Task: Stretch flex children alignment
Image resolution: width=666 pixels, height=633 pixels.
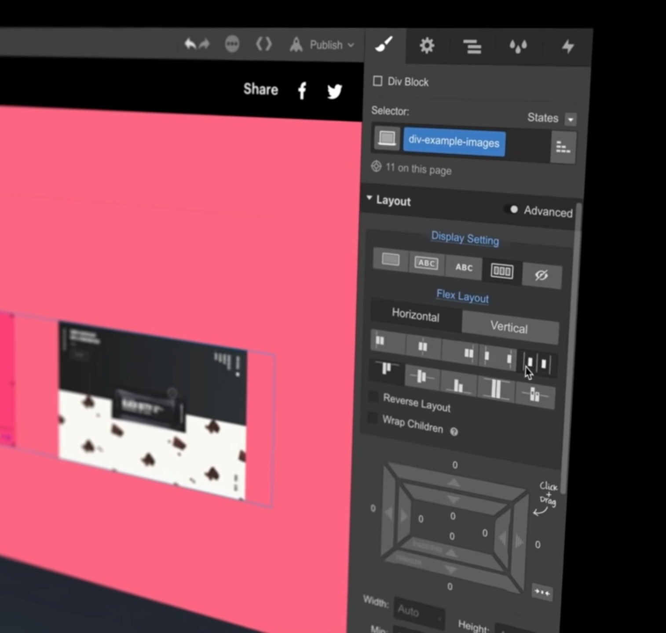Action: click(x=495, y=389)
